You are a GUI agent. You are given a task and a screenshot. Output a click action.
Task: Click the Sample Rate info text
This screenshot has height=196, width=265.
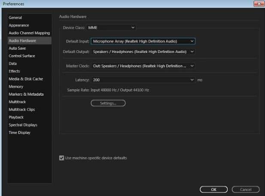(x=108, y=90)
